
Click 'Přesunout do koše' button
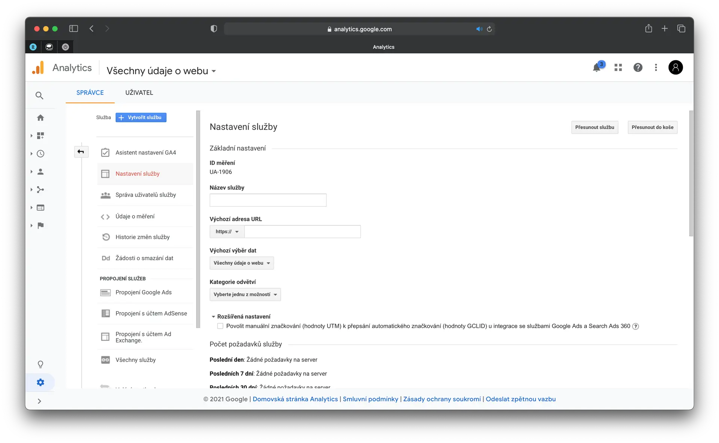652,127
